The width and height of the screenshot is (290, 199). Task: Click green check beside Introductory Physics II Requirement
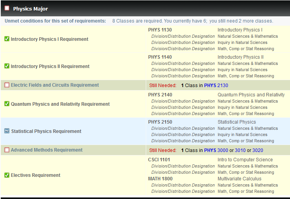tap(7, 66)
